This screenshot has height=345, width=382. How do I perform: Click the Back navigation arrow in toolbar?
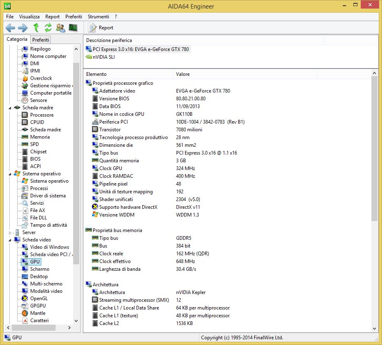[10, 28]
